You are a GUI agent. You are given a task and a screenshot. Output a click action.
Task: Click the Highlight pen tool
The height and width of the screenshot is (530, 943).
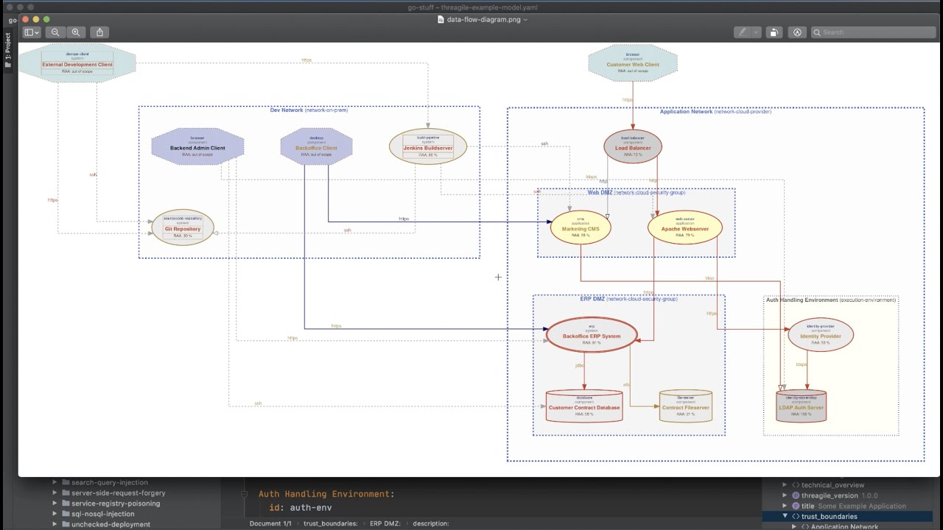pyautogui.click(x=743, y=32)
